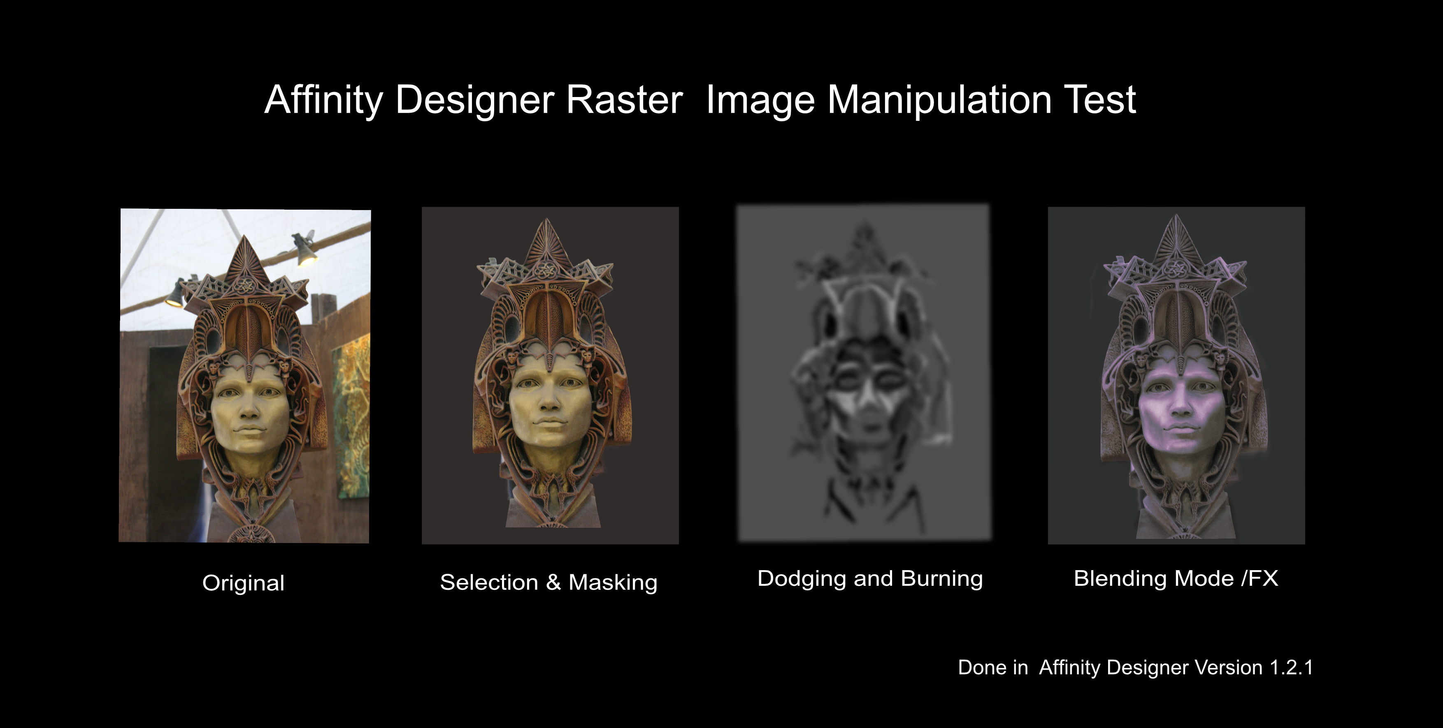
Task: Click the "Selection & Masking" caption
Action: pos(548,582)
